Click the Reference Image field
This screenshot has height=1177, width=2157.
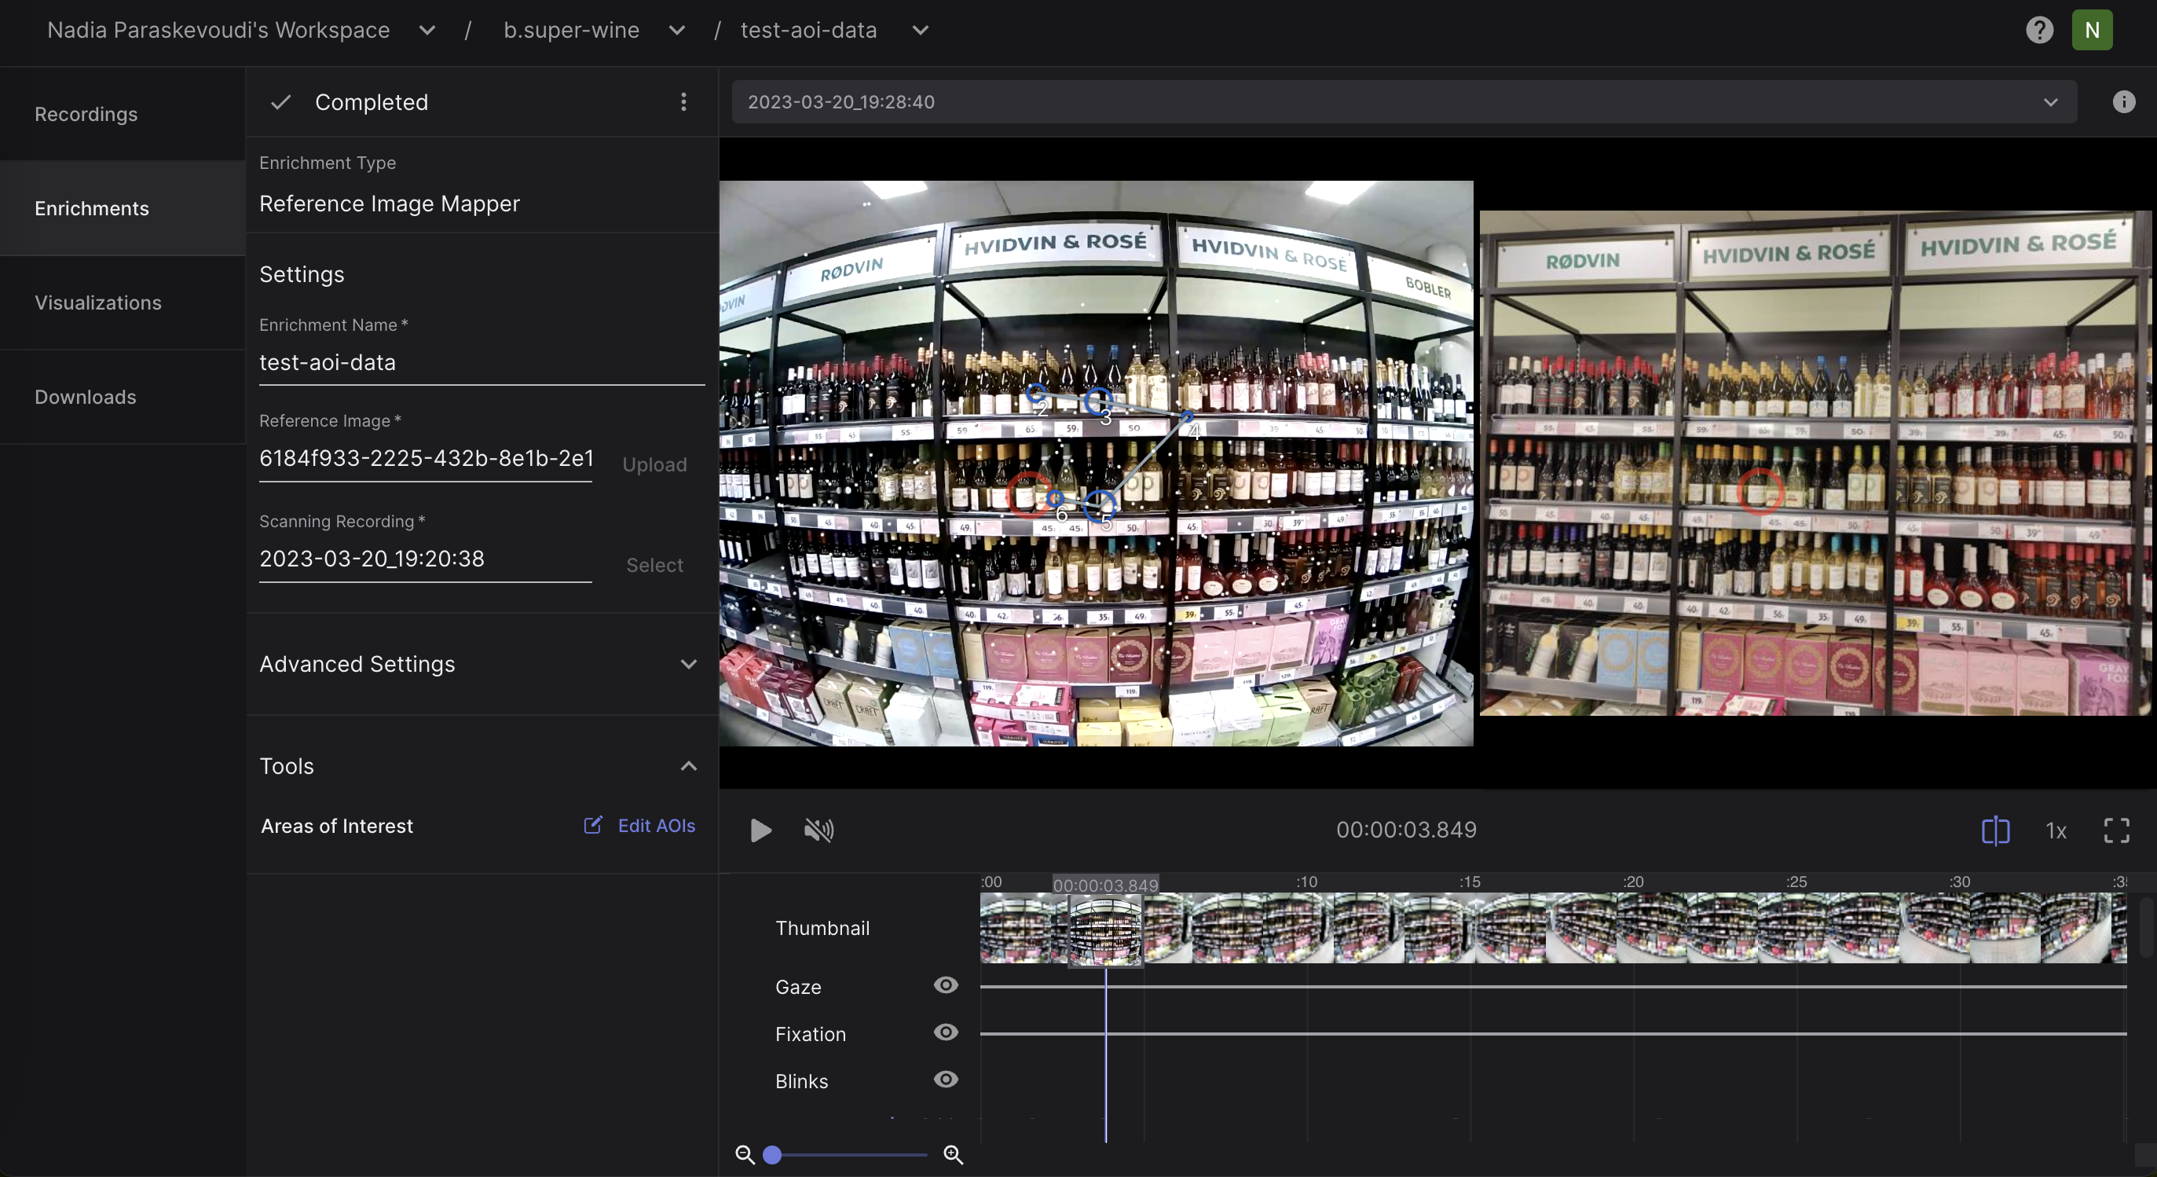pyautogui.click(x=426, y=458)
